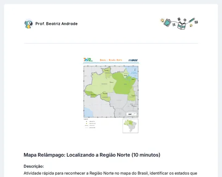Click the teal notebook icon in header

coord(167,23)
